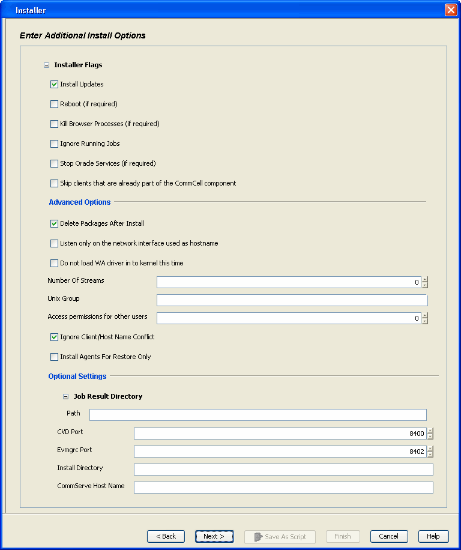The image size is (461, 550).
Task: Enable Reboot (if required)
Action: point(54,104)
